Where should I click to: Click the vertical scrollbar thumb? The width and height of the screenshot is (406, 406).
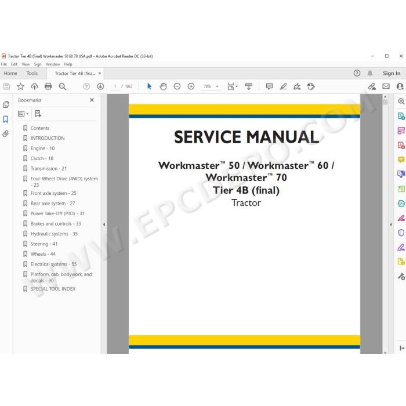pos(385,102)
